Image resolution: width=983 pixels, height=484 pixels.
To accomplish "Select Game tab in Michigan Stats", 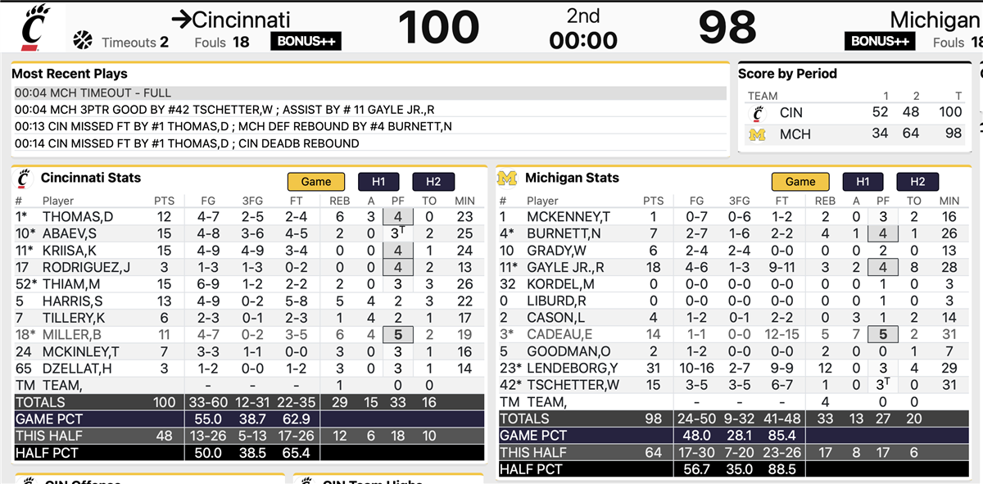I will [800, 182].
